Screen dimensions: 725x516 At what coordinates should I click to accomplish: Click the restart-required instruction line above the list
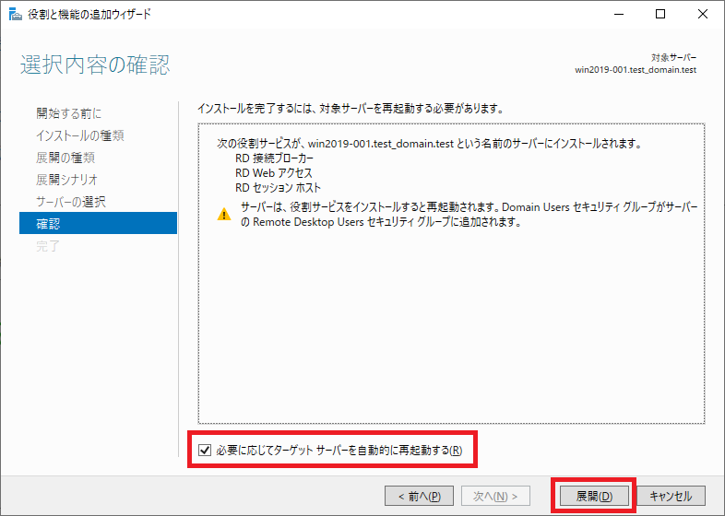coord(350,109)
